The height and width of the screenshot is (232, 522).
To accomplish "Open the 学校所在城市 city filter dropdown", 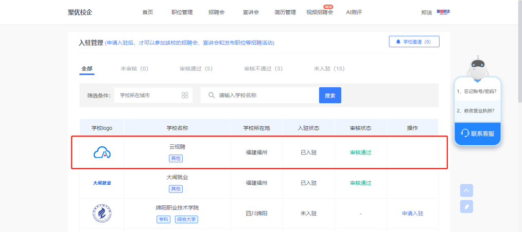I will tap(153, 95).
